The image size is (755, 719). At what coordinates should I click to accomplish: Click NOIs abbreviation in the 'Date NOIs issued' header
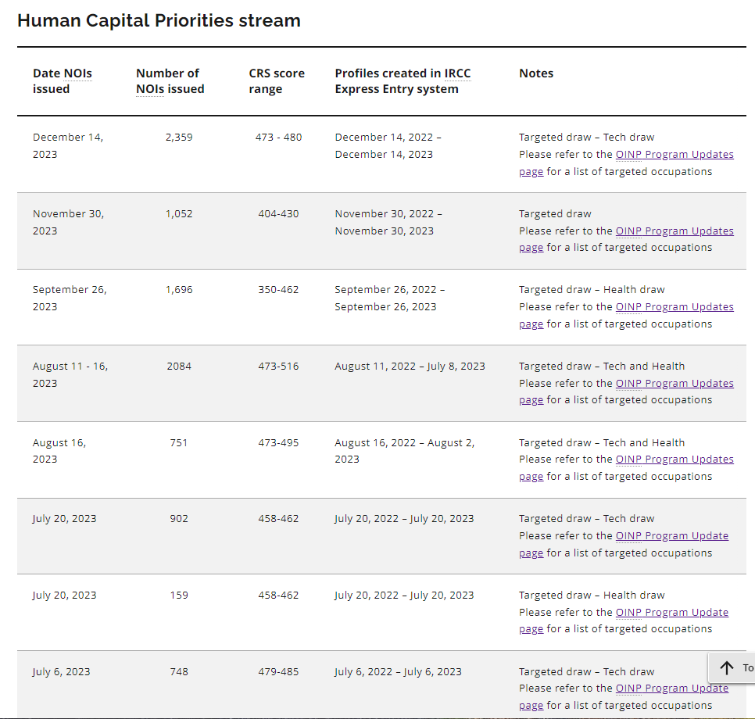coord(77,73)
